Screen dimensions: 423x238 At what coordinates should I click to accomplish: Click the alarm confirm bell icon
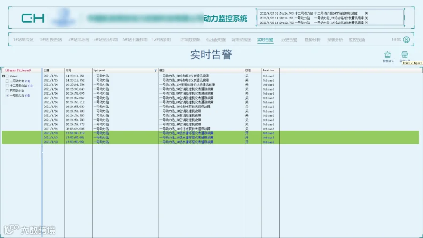pyautogui.click(x=388, y=55)
